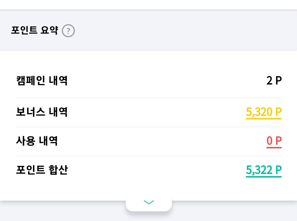Open the red 0 P usage link
The image size is (297, 221).
click(274, 141)
